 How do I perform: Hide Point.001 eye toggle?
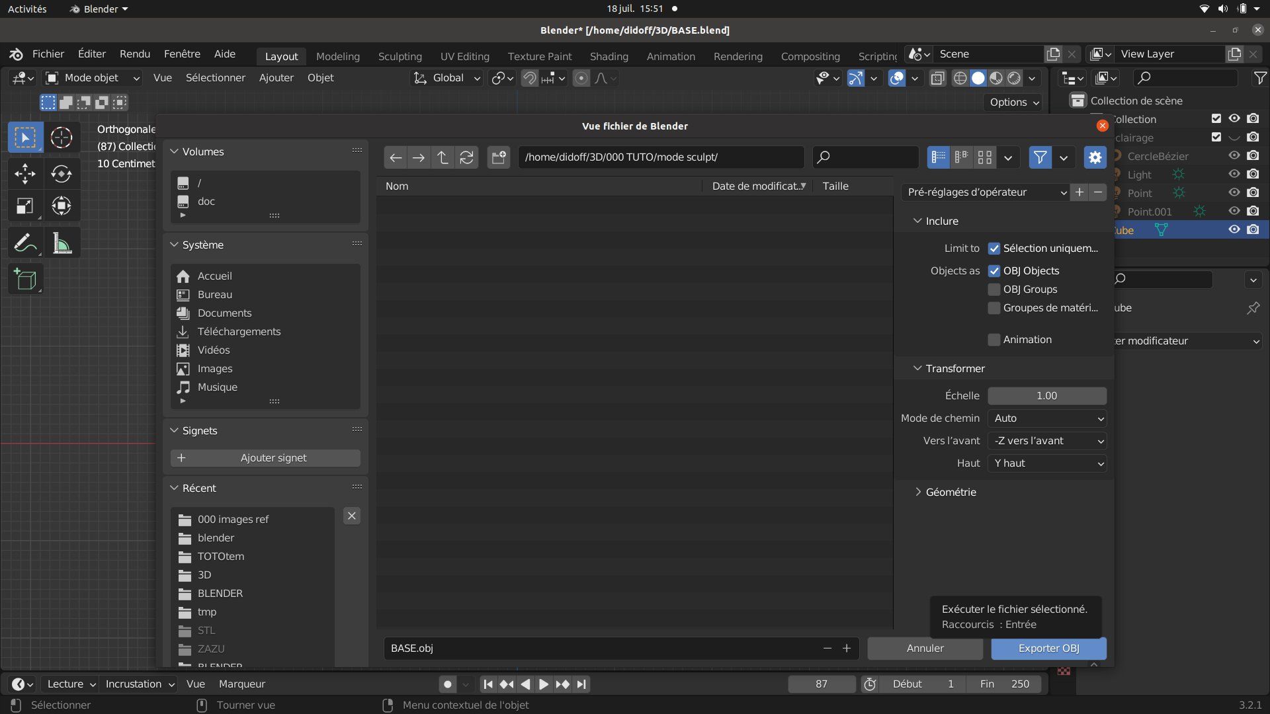point(1234,212)
